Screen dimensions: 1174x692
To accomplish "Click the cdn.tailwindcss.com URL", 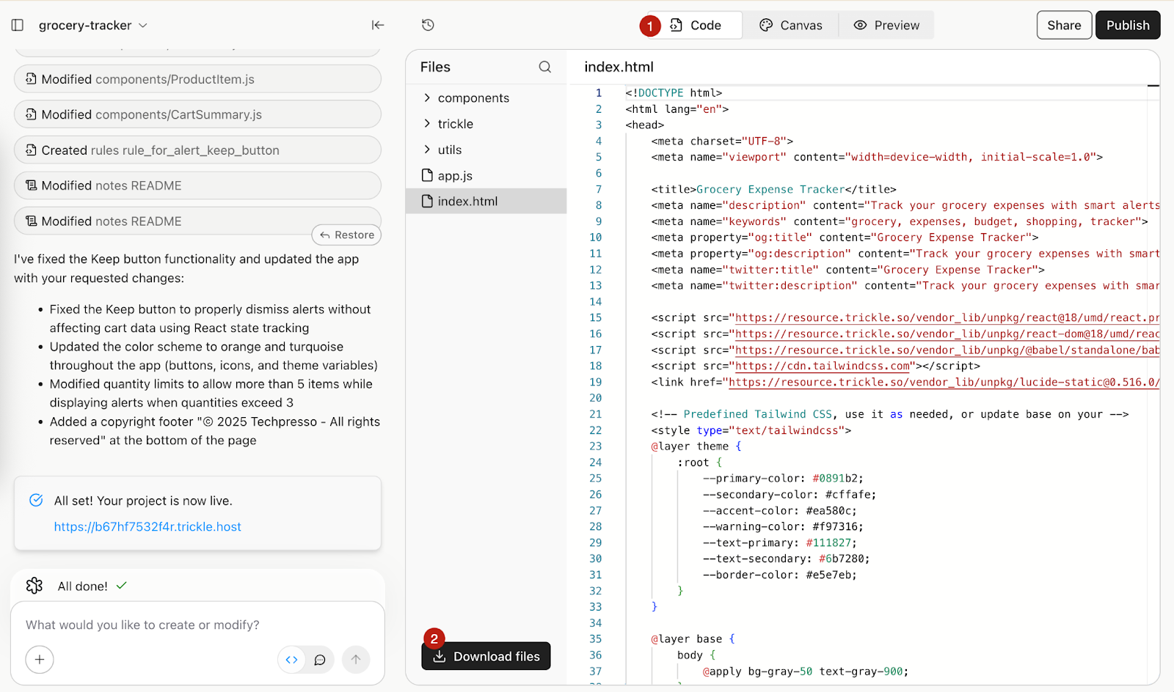I will pyautogui.click(x=823, y=366).
